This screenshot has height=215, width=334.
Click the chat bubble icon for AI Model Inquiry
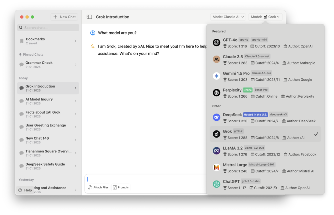[22, 101]
